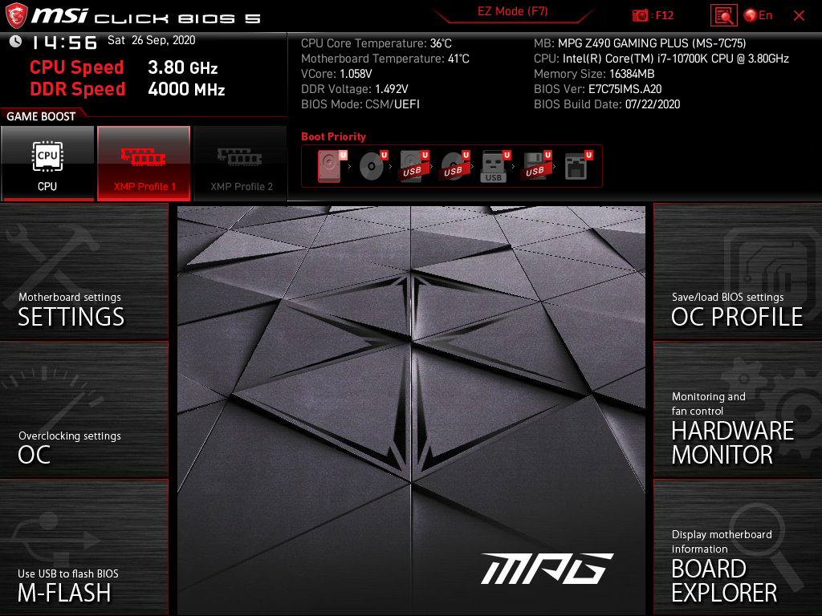Click the Memory Size 16384MB text

tap(594, 74)
